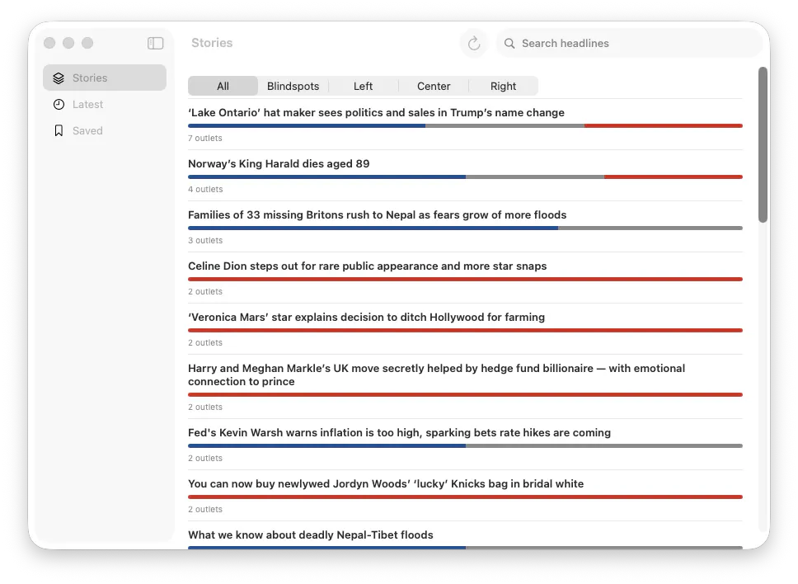The width and height of the screenshot is (798, 584).
Task: Click the vertical scrollbar thumb
Action: tap(763, 144)
